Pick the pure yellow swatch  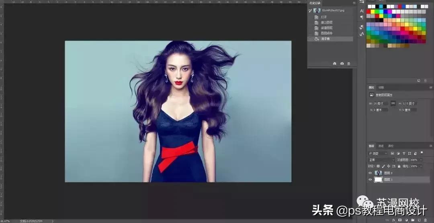(373, 12)
